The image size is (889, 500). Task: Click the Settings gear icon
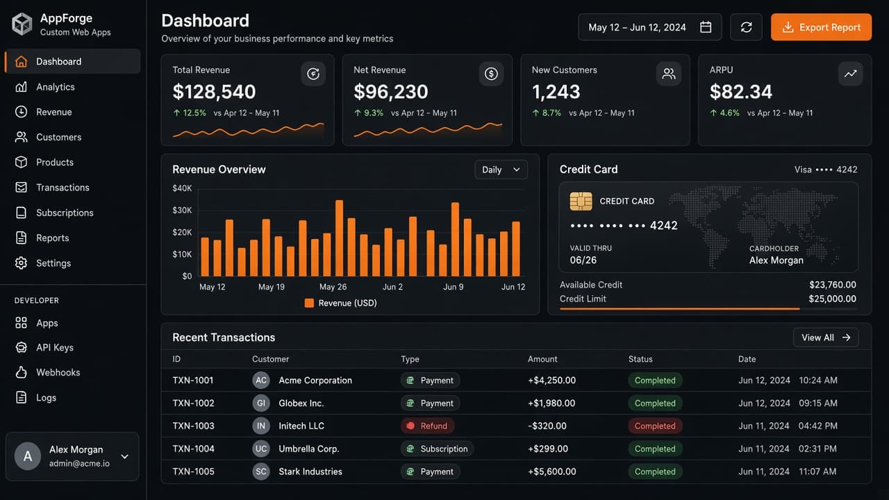click(22, 263)
